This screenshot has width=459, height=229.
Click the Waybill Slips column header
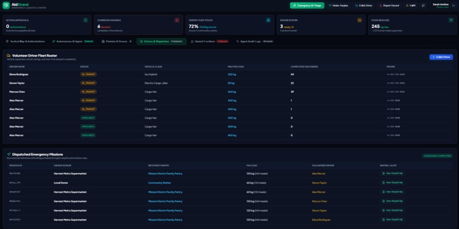click(x=387, y=165)
